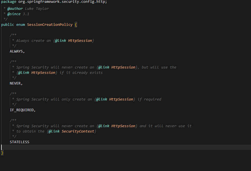Click the STATELESS enum constant
Screen dimensions: 251x171
[19, 142]
